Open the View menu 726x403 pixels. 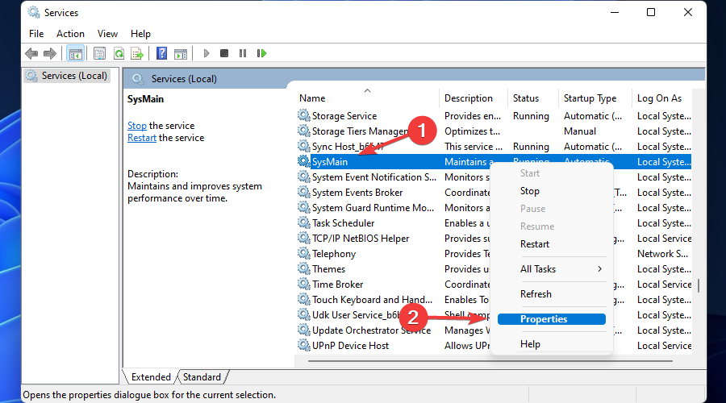(107, 34)
